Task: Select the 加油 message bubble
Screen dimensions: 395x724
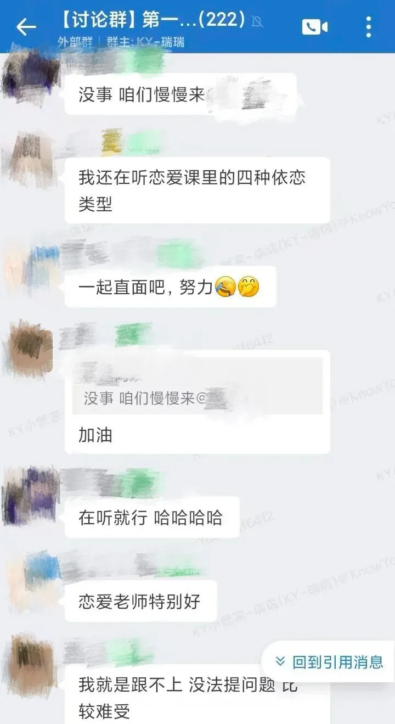Action: pos(197,402)
